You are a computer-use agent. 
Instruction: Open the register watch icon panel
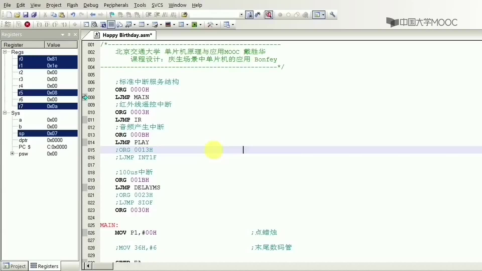(111, 25)
